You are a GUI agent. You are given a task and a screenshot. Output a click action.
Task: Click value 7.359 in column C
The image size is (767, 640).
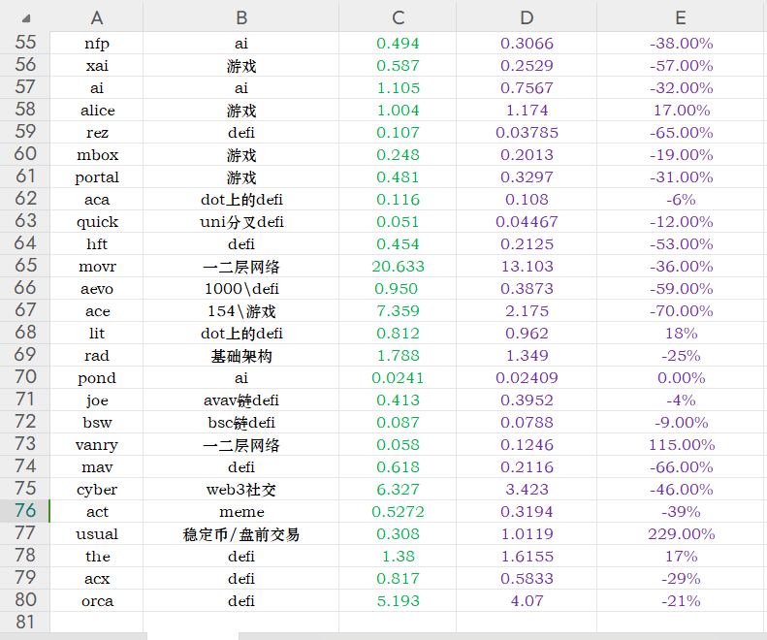tap(398, 310)
